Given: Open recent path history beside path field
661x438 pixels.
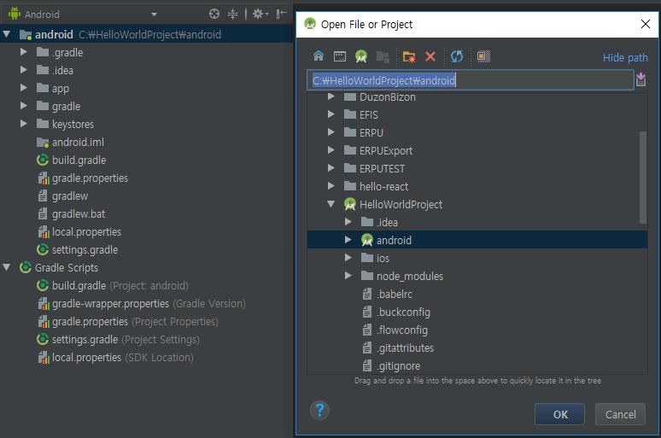Looking at the screenshot, I should coord(641,79).
